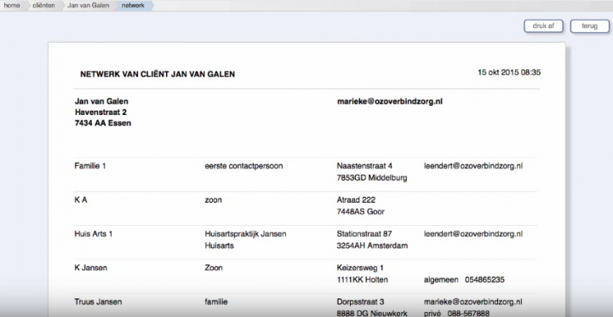The width and height of the screenshot is (613, 317).
Task: Click the bold client name Jan van Galen
Action: 101,101
